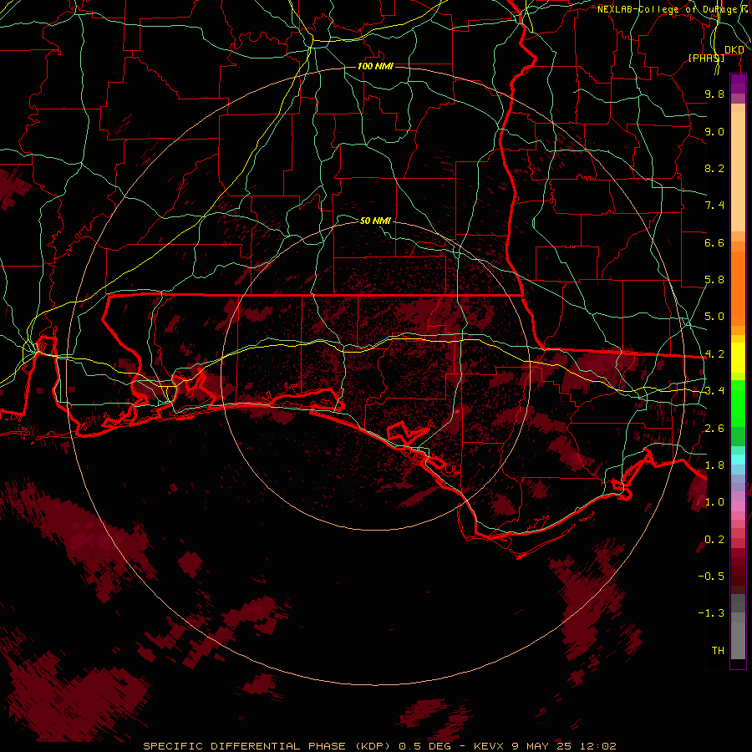Pick the orange segment of the color bar

coord(738,287)
